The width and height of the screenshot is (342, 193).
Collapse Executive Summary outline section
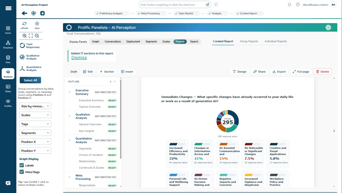tap(70, 92)
